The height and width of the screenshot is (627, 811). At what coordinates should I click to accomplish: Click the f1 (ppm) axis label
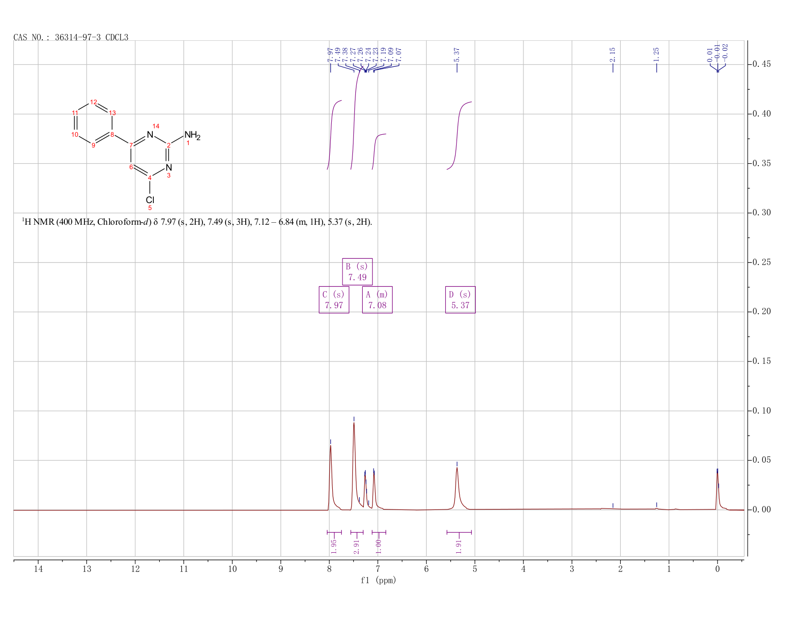(378, 580)
